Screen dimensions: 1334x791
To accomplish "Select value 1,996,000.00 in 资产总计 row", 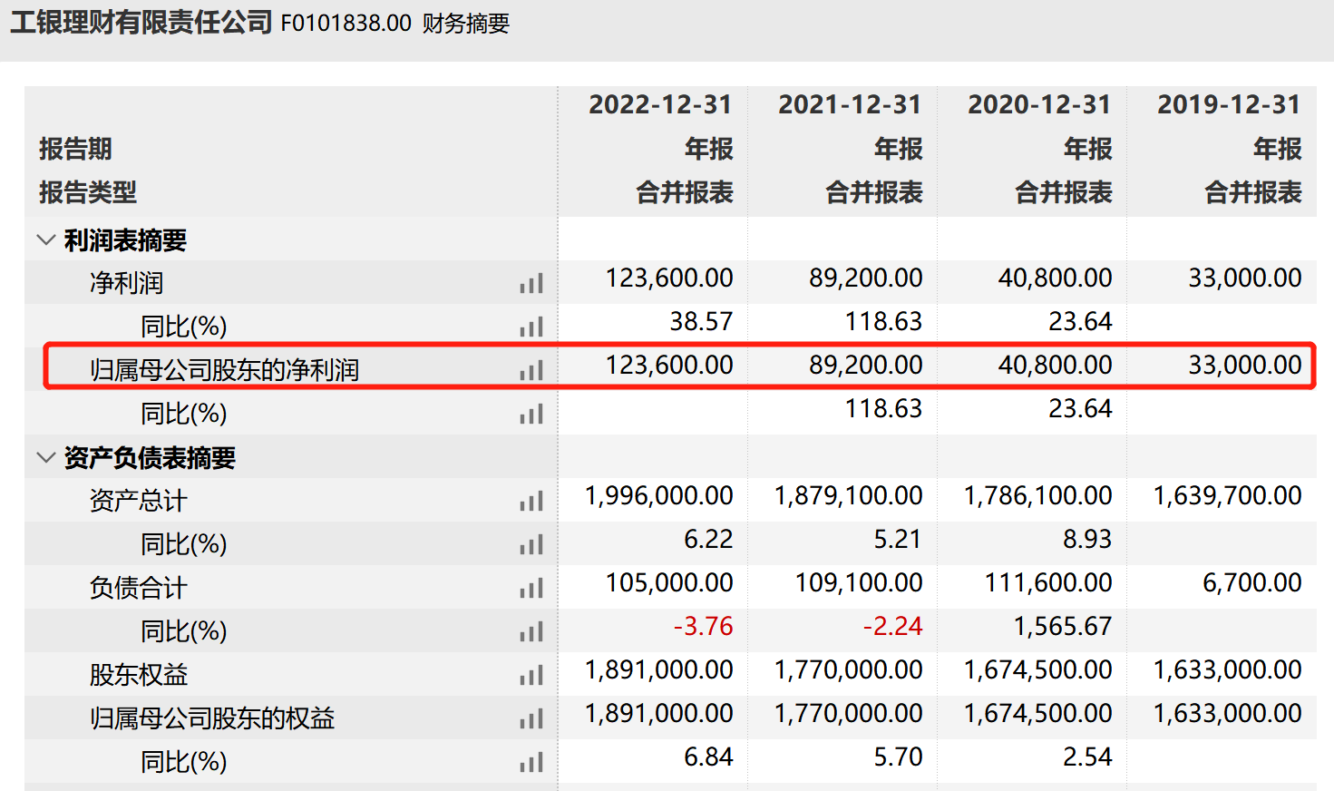I will 659,495.
